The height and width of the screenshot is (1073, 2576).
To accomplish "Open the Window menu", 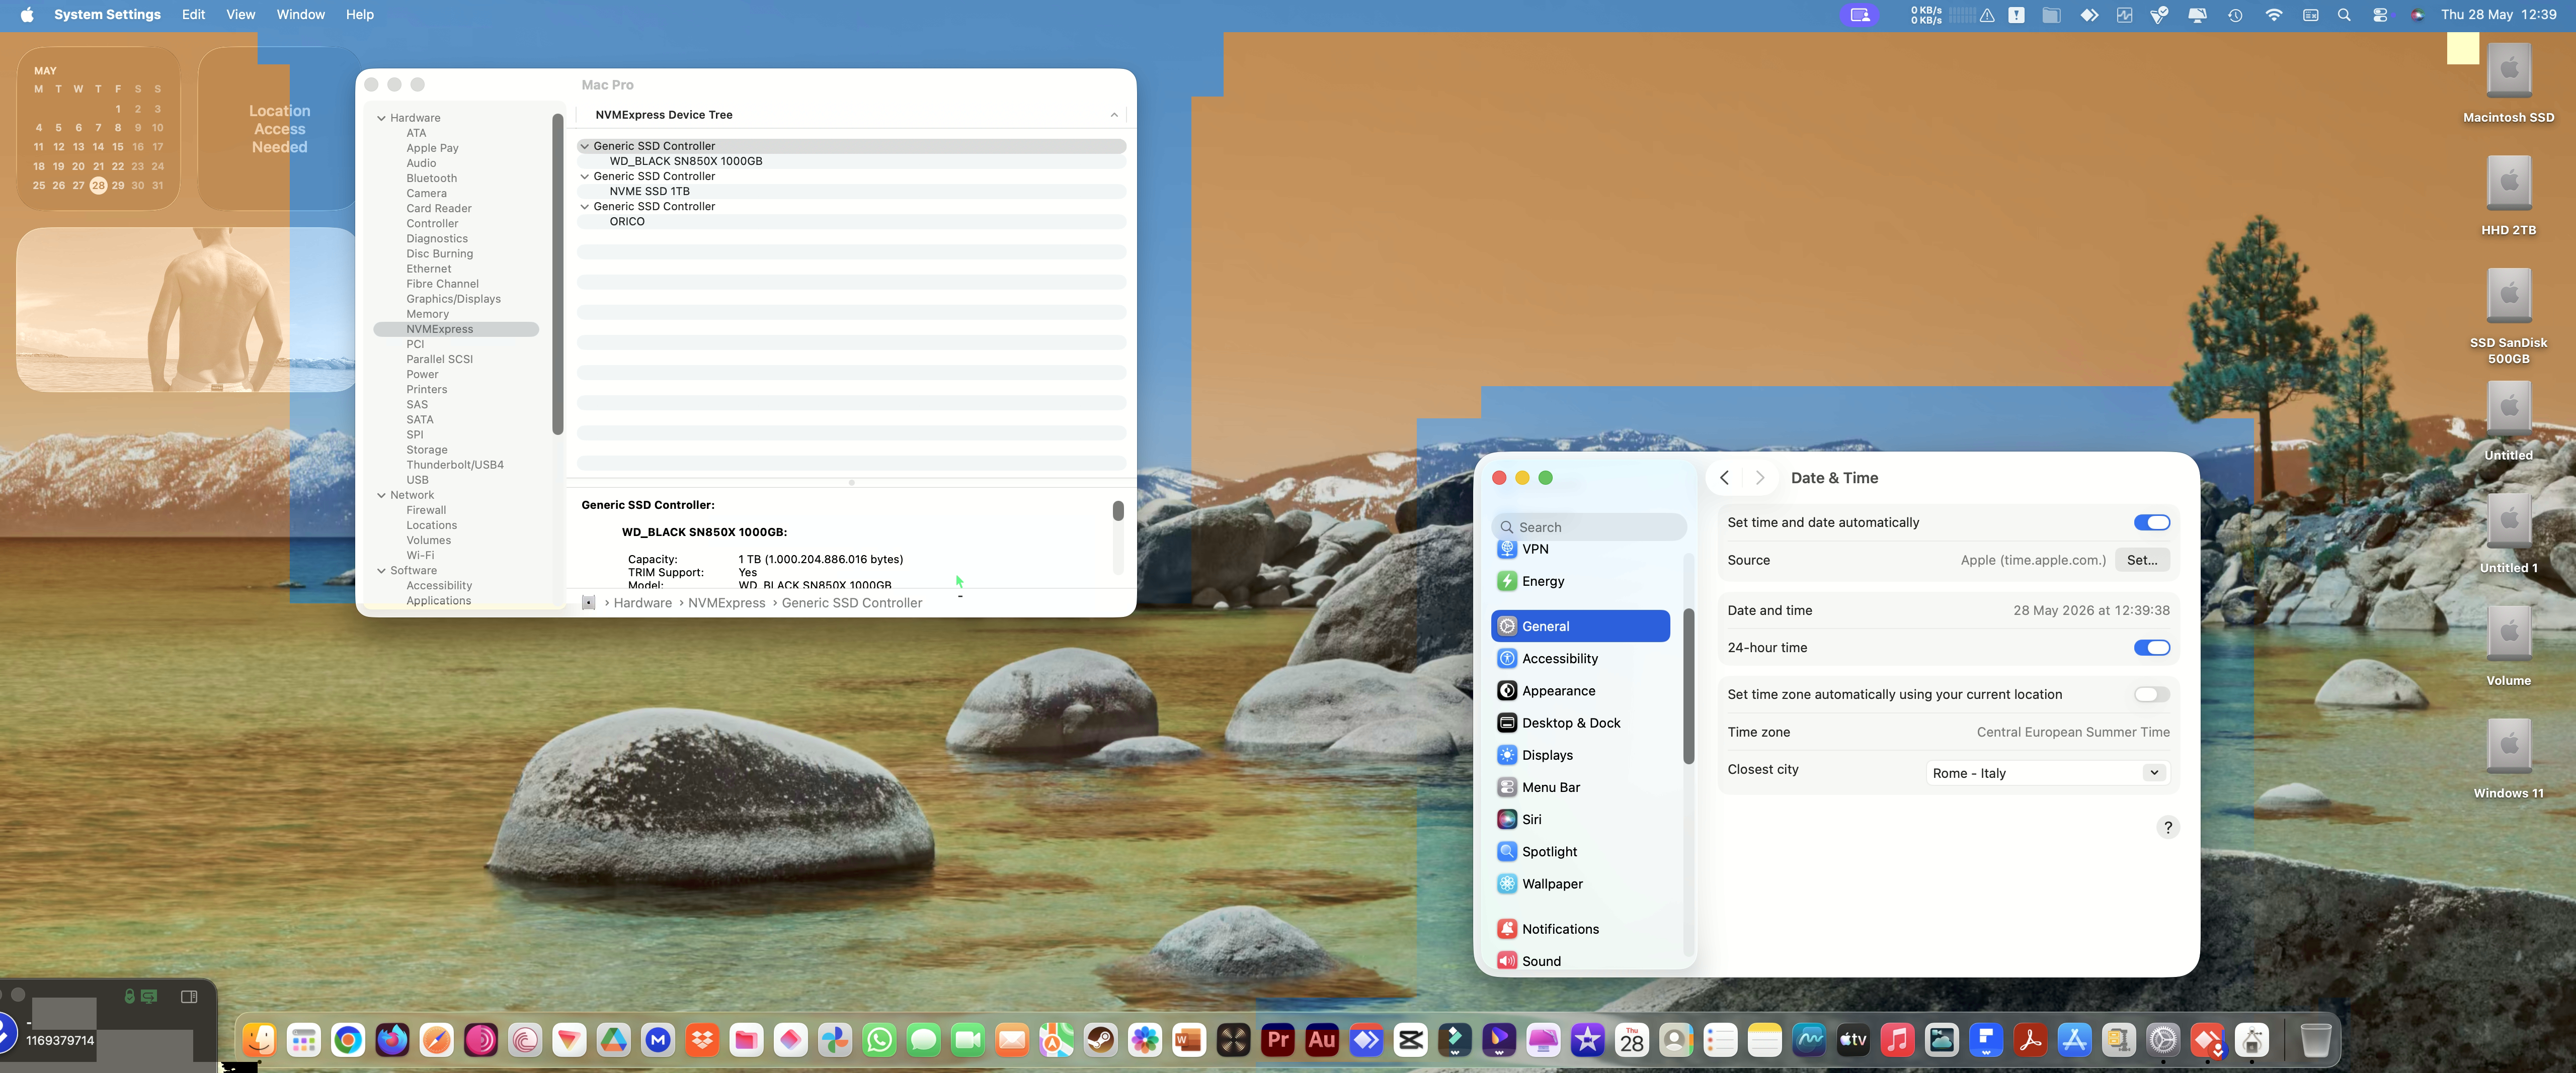I will (x=300, y=15).
